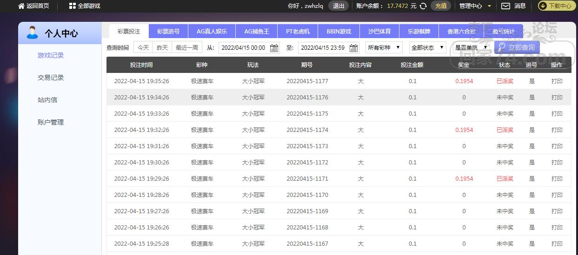Print record for period 20220415-1174
This screenshot has width=578, height=255.
557,130
